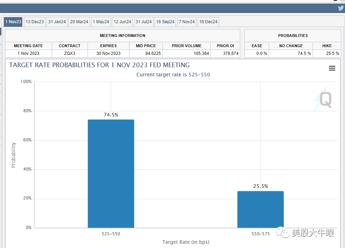Click the Current target rate subtitle
The height and width of the screenshot is (248, 345).
(x=173, y=75)
